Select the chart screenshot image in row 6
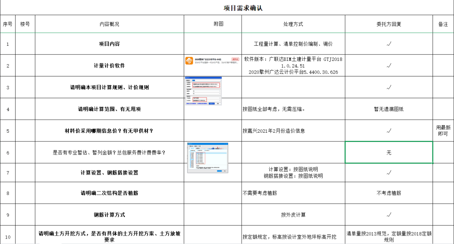This screenshot has width=454, height=244. (x=207, y=157)
